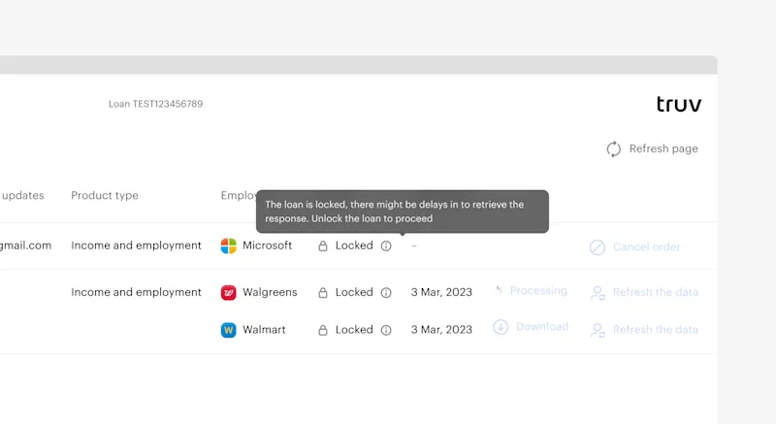Click the Processing label in Walgreens row

click(x=538, y=290)
